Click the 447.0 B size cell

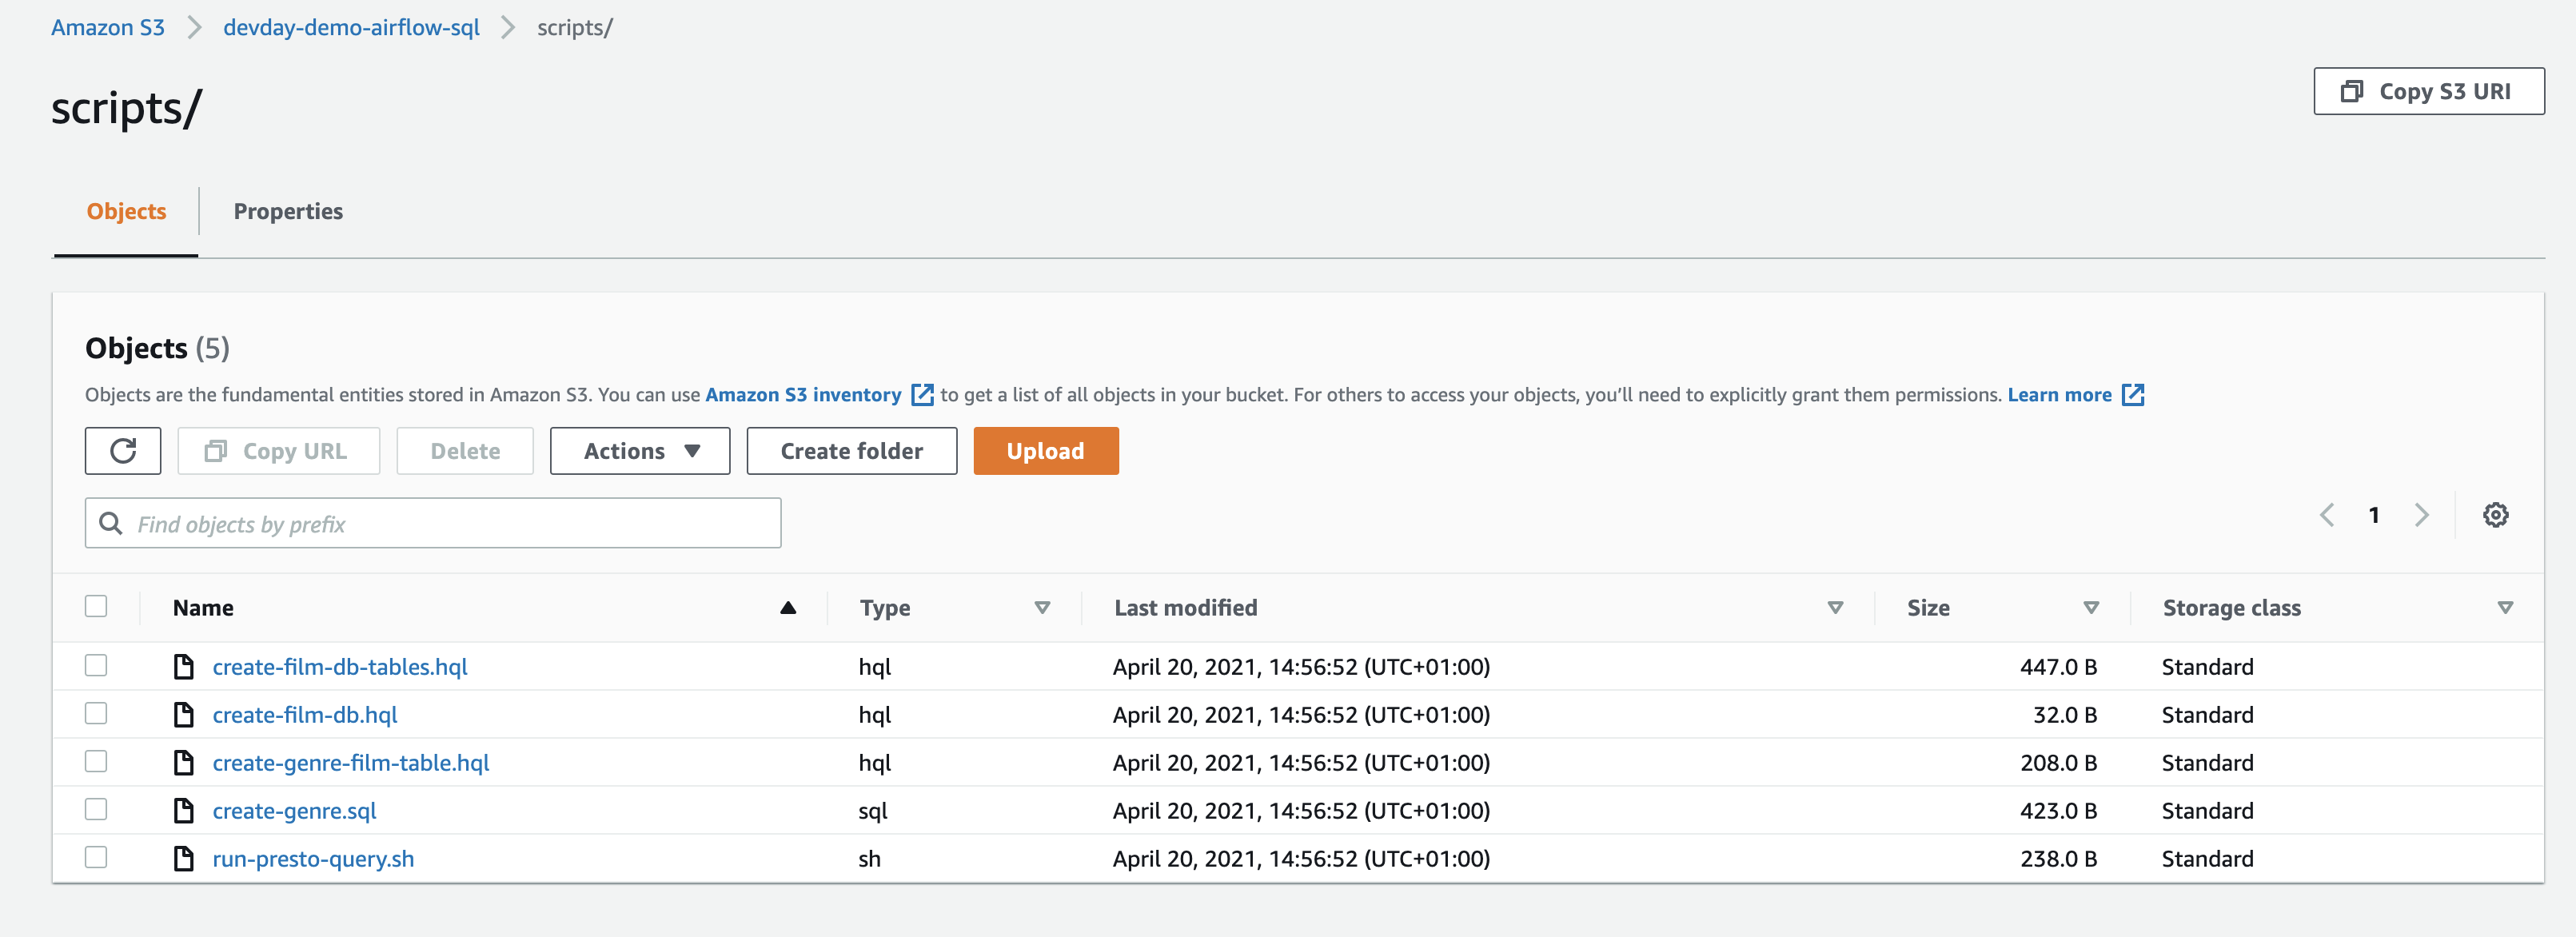pyautogui.click(x=2058, y=667)
